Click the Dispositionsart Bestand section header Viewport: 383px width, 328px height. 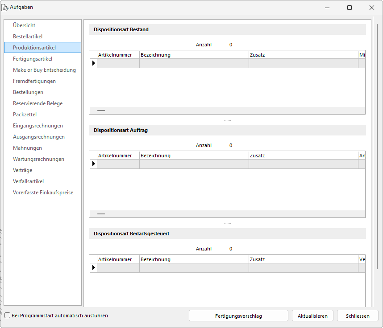coord(227,29)
